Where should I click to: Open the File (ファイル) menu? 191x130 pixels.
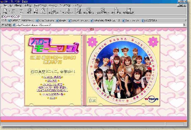(7, 5)
